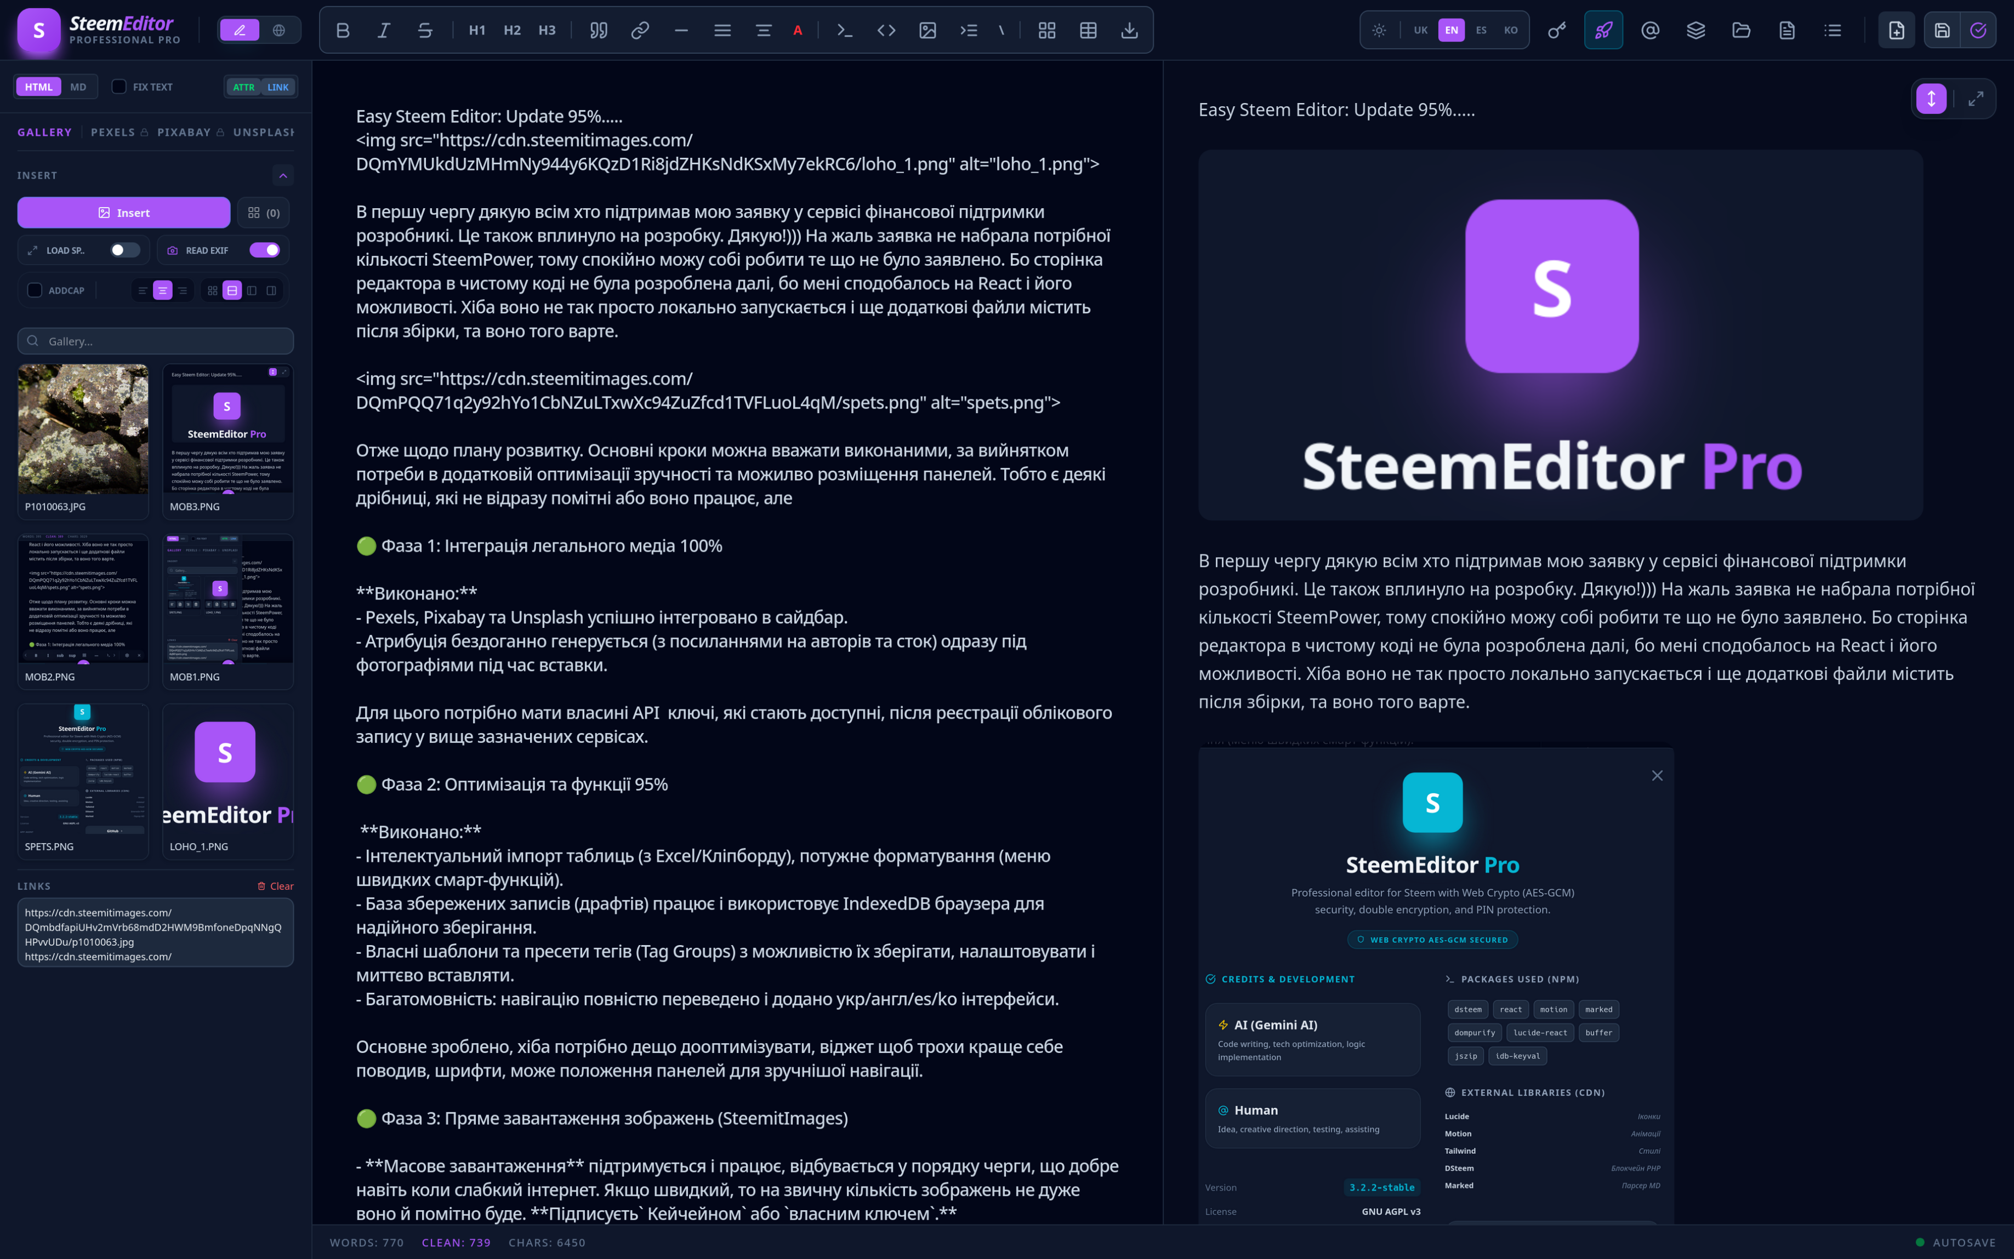The width and height of the screenshot is (2014, 1259).
Task: Switch editor mode to MD
Action: click(x=78, y=87)
